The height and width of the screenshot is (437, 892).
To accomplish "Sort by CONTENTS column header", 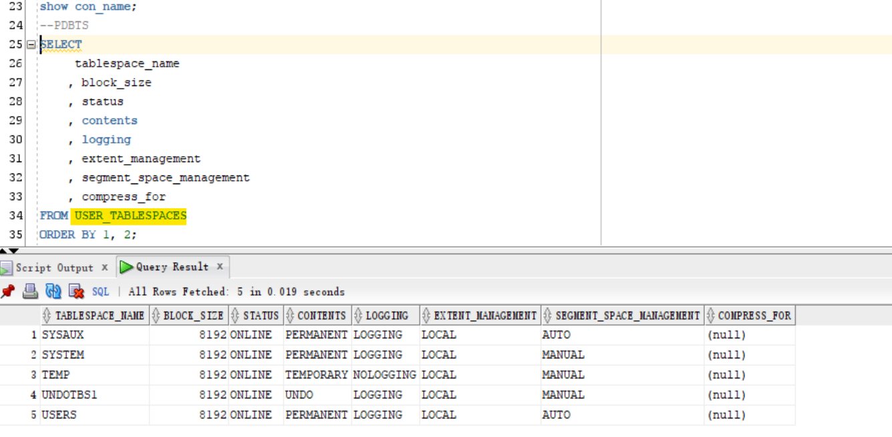I will click(317, 316).
